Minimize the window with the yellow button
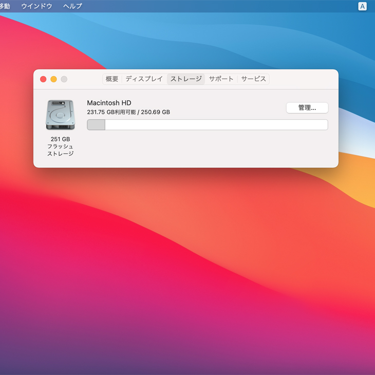 click(53, 79)
